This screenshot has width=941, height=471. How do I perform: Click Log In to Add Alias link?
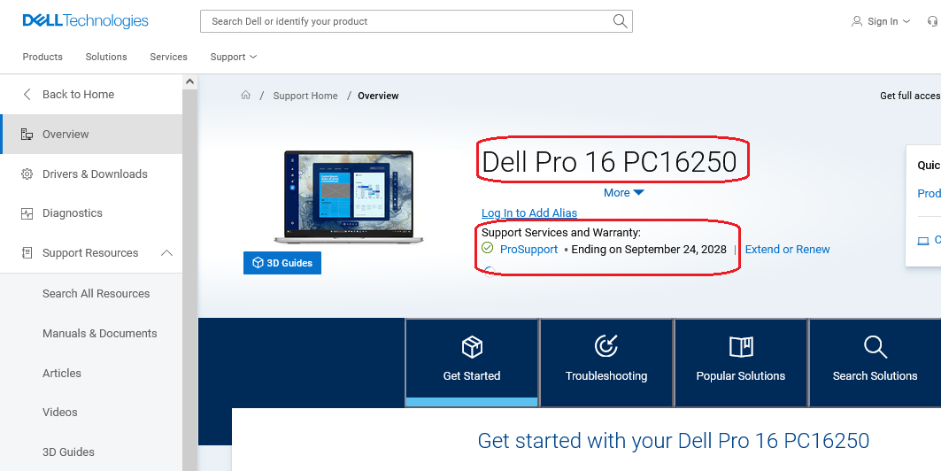pos(529,213)
